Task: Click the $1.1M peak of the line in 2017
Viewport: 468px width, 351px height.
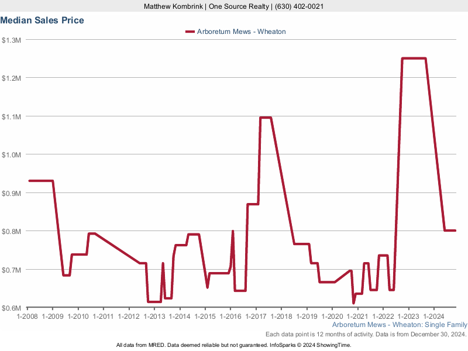Action: (x=265, y=118)
